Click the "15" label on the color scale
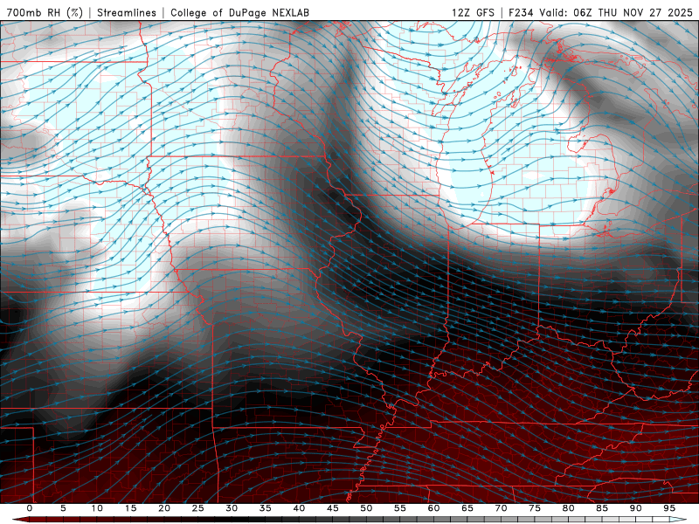Viewport: 699px width, 524px height. pyautogui.click(x=130, y=508)
